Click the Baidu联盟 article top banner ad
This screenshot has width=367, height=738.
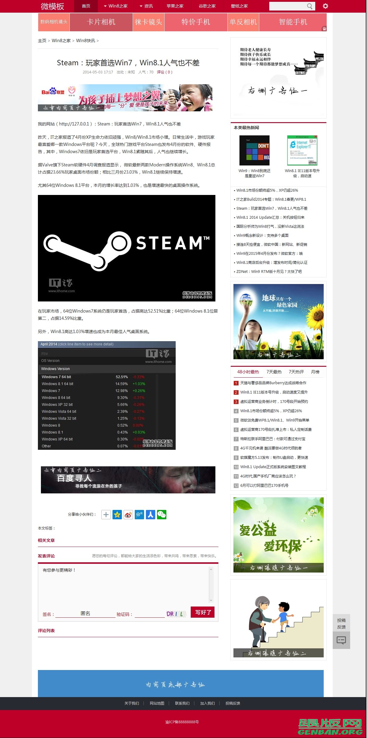coord(125,98)
